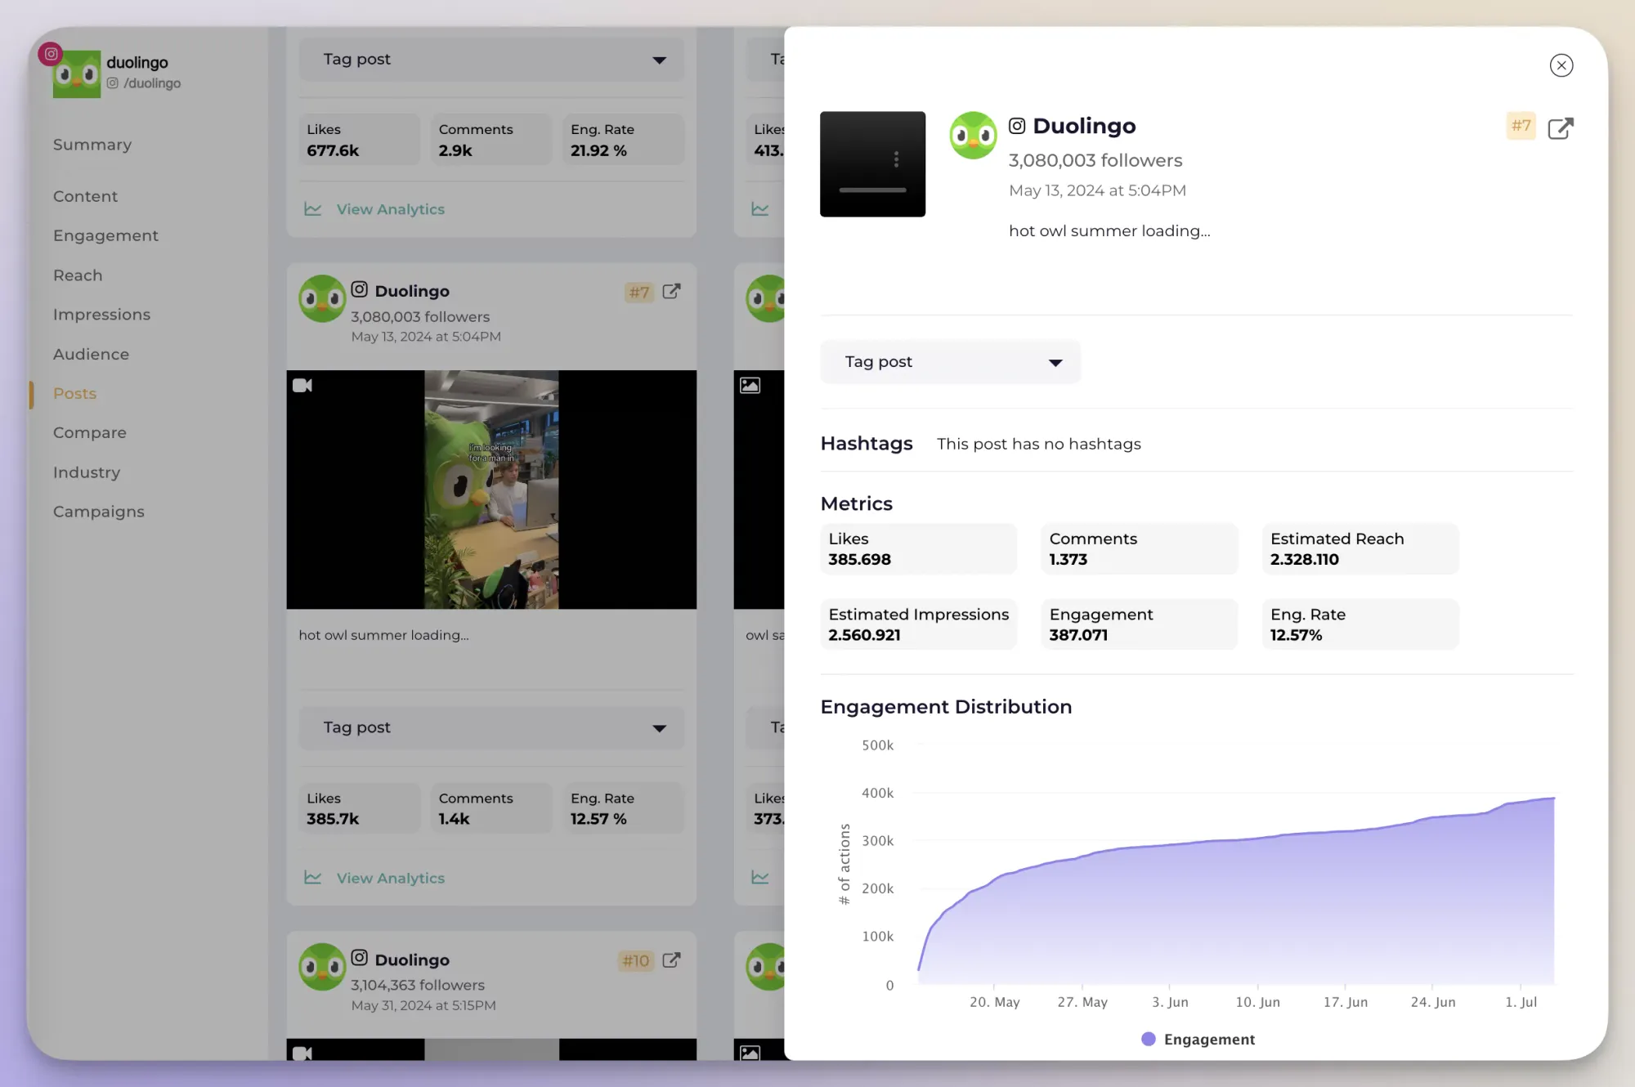
Task: Click the Likes 677.6k tile on the top card
Action: (x=359, y=140)
